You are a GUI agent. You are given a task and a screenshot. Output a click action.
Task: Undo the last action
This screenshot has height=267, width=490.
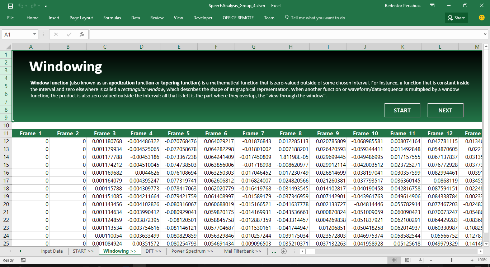[x=21, y=6]
